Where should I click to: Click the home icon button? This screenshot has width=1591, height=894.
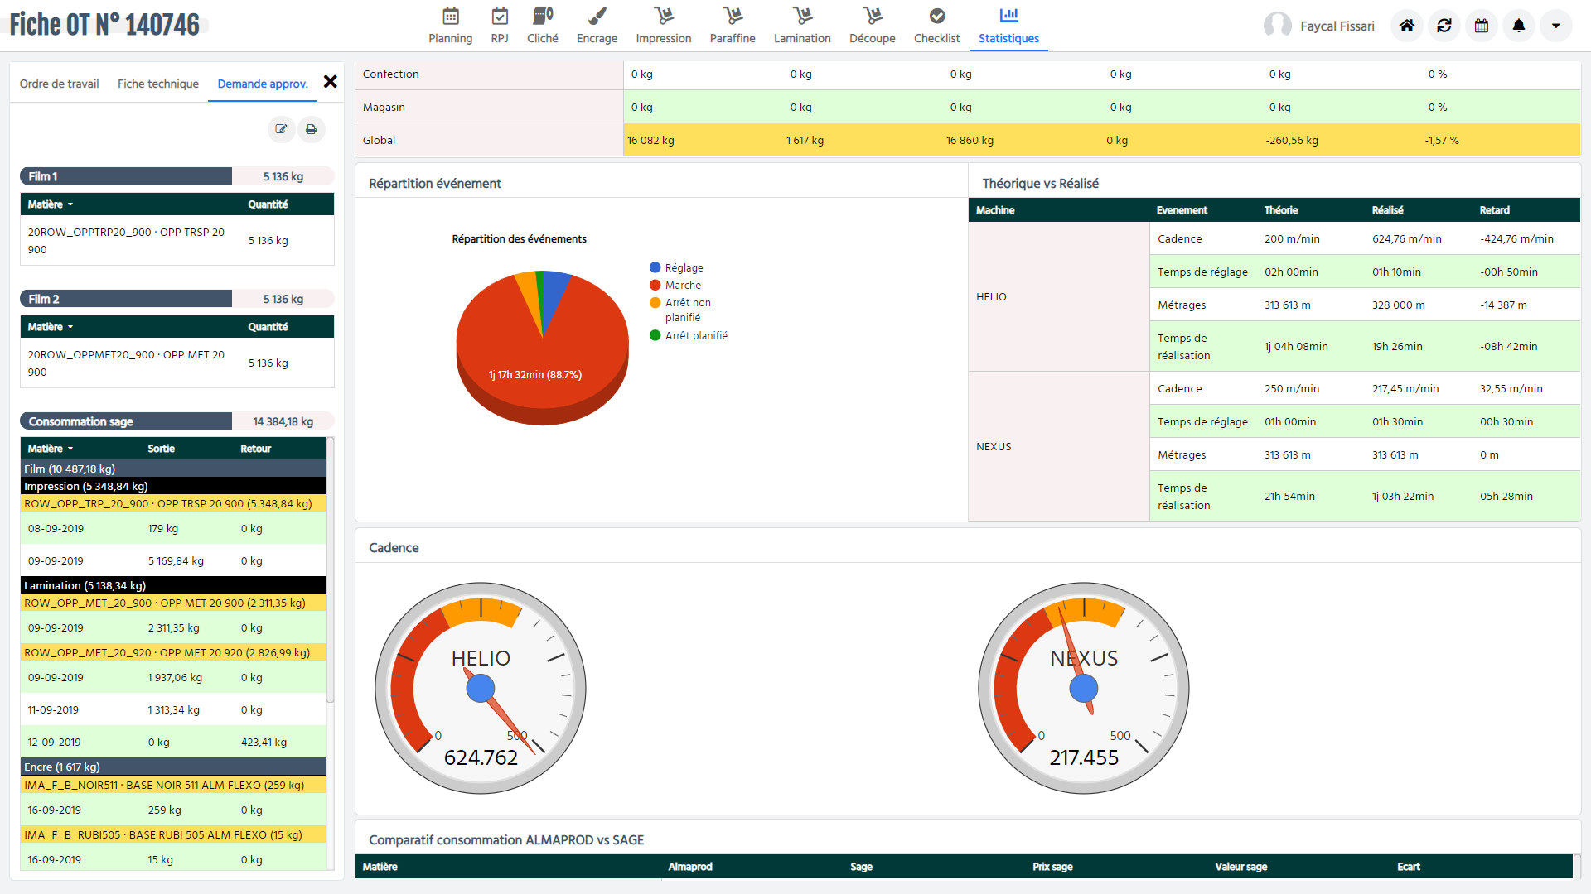click(x=1407, y=26)
